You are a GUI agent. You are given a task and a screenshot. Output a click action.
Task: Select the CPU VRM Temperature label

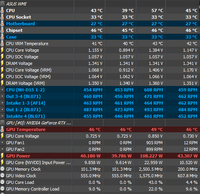tap(27, 44)
